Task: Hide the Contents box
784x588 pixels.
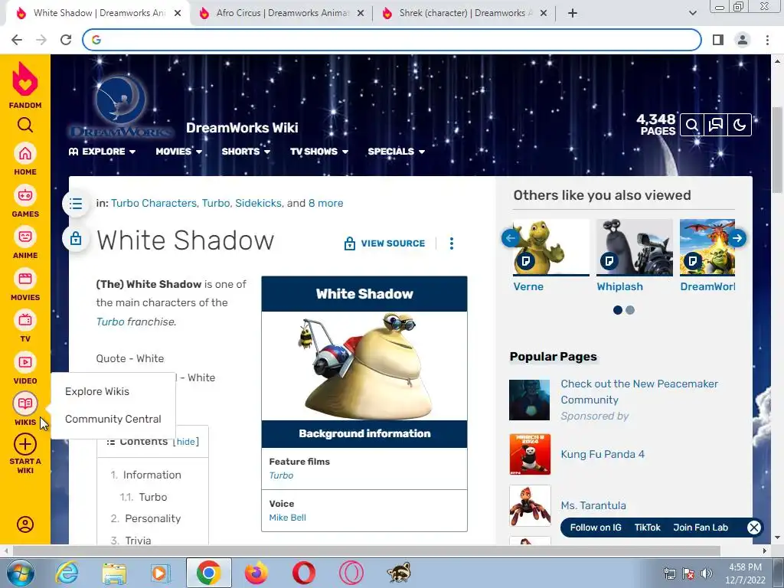Action: point(185,442)
